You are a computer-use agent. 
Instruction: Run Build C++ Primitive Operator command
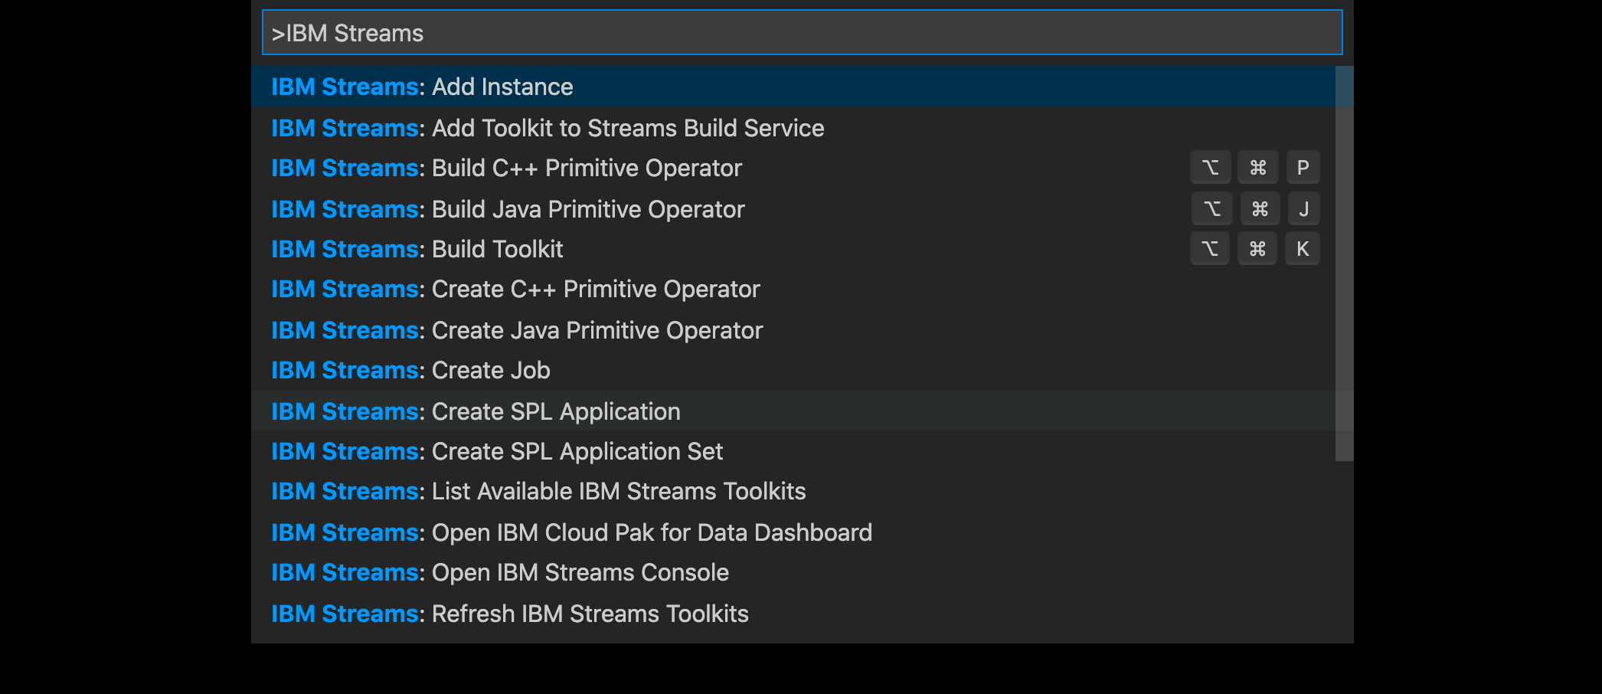793,168
